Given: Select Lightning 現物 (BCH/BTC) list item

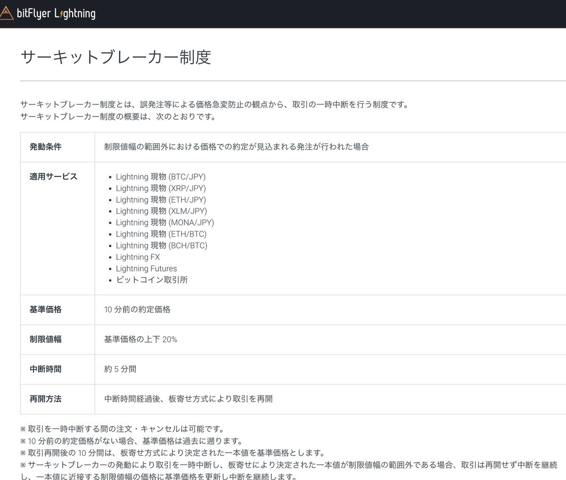Looking at the screenshot, I should coord(161,245).
